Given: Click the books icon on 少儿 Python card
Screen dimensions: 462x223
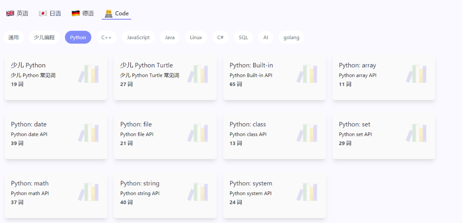Looking at the screenshot, I should click(x=89, y=74).
